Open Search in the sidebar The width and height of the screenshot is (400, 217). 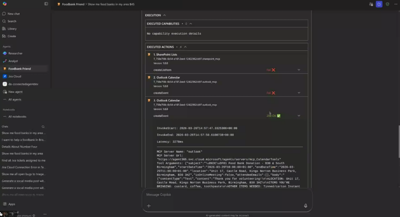click(x=12, y=21)
